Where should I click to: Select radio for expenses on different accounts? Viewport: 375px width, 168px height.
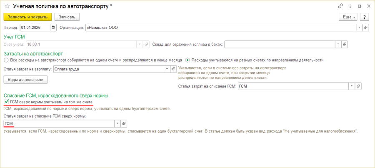[x=188, y=60]
